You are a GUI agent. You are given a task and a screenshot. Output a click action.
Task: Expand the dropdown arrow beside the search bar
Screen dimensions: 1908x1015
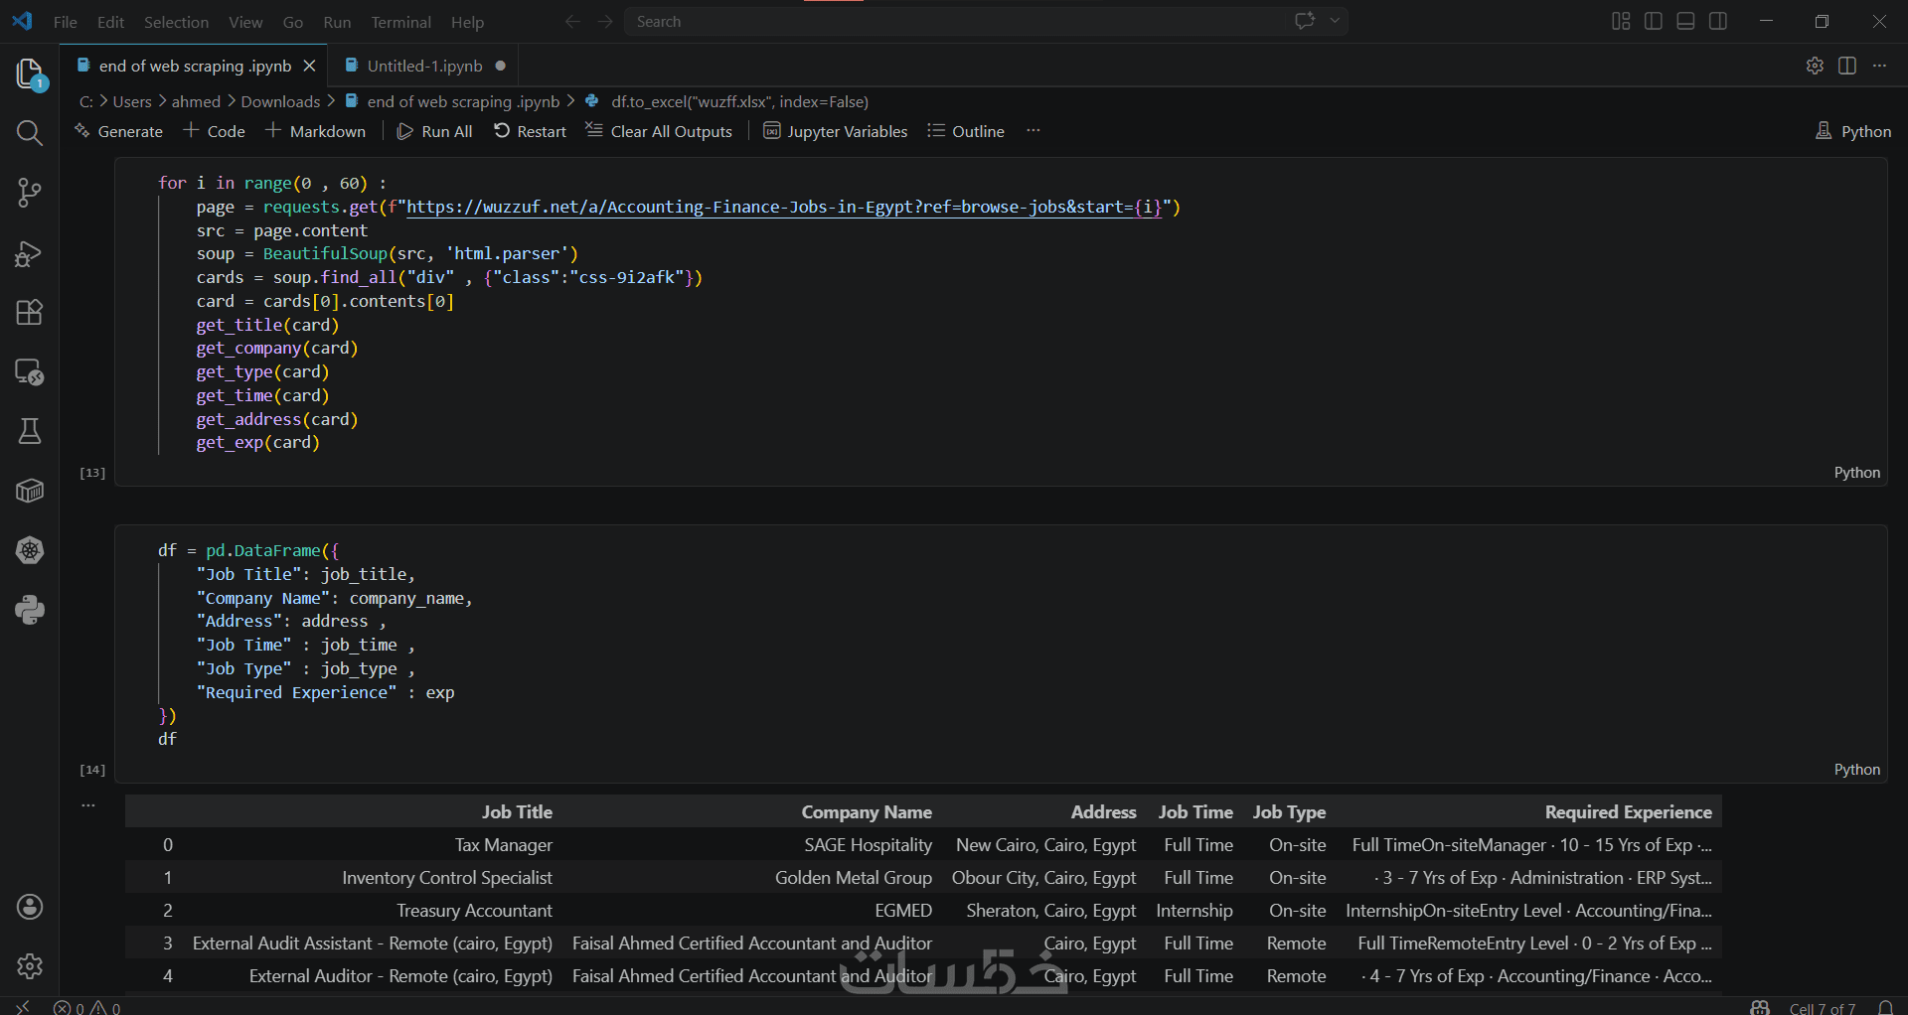point(1335,21)
